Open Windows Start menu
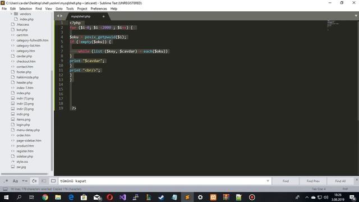The width and height of the screenshot is (359, 202). [6, 197]
